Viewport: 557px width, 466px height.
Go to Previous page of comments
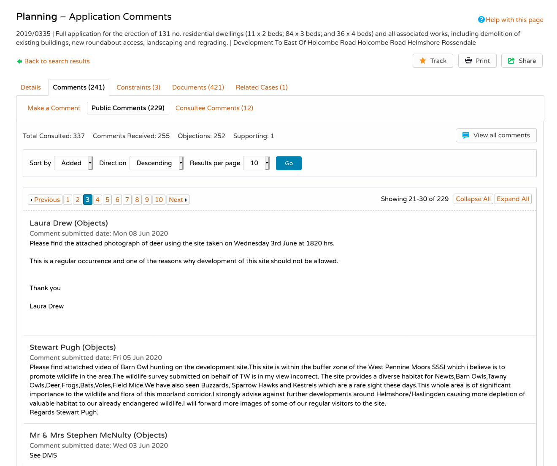pyautogui.click(x=45, y=200)
